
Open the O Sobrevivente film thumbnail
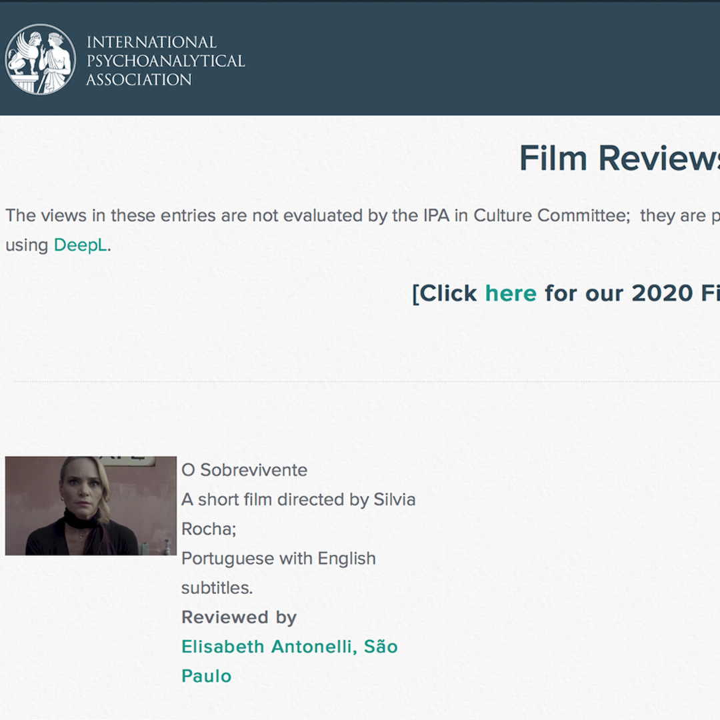91,505
